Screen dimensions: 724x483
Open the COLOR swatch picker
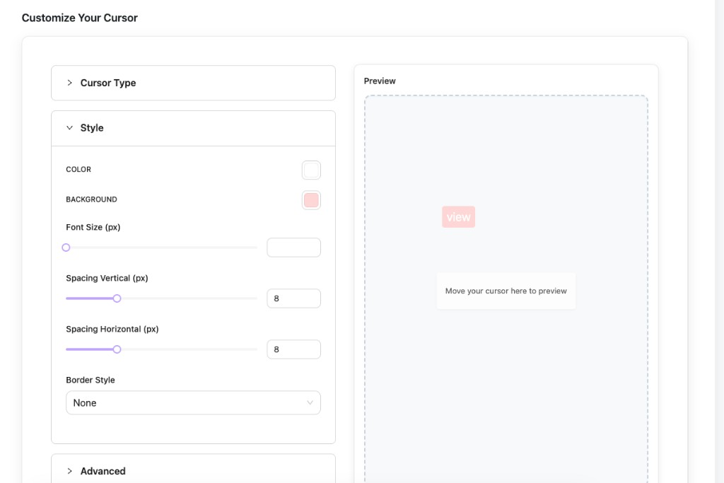pyautogui.click(x=311, y=170)
